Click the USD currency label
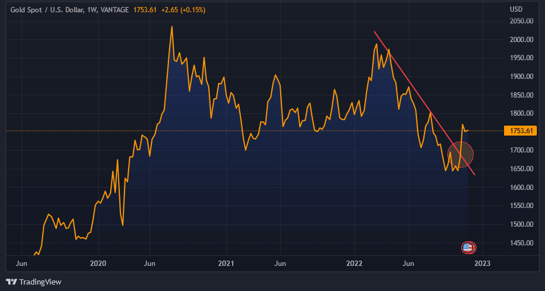This screenshot has height=291, width=545. (516, 9)
